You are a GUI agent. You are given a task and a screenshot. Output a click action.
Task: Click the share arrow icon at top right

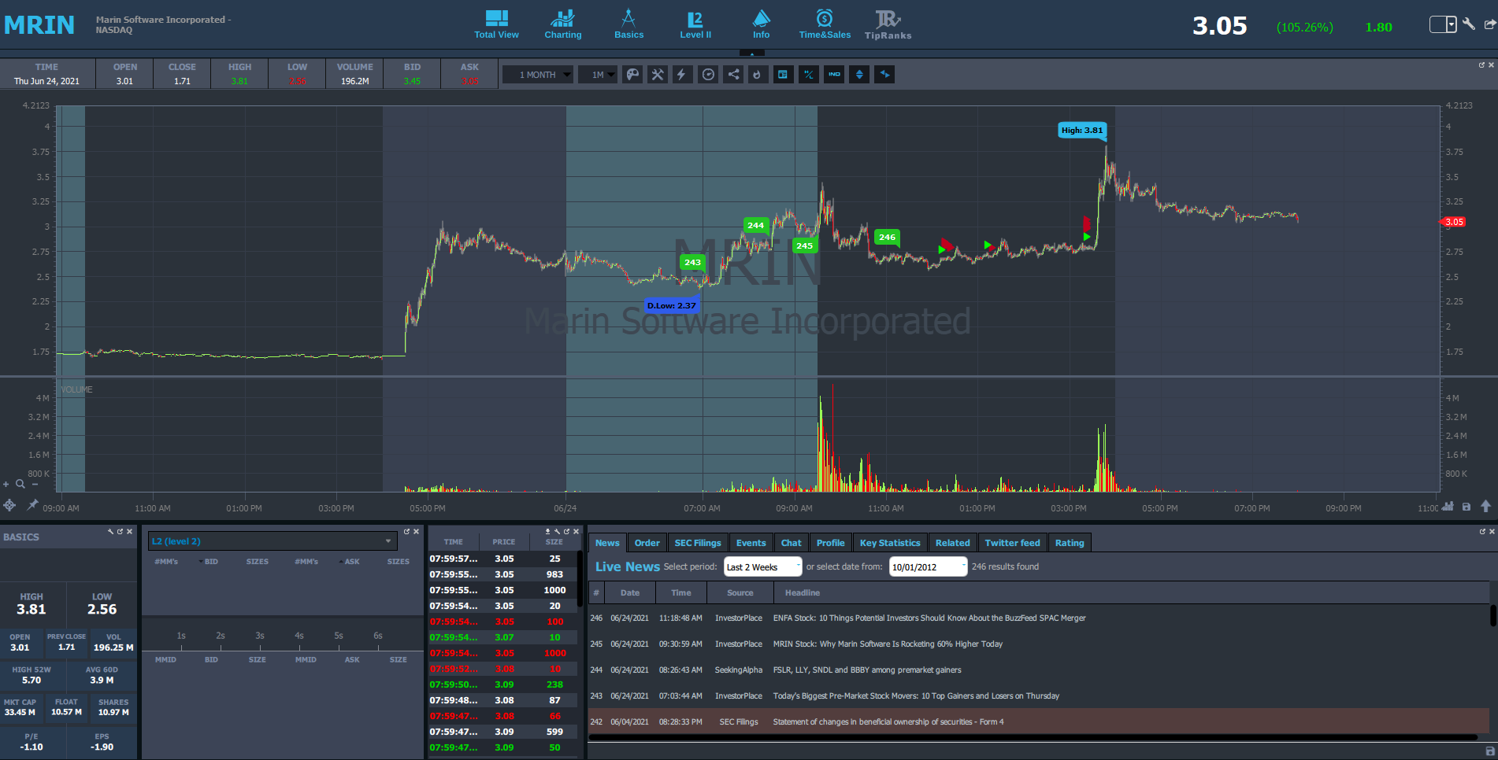tap(1489, 24)
